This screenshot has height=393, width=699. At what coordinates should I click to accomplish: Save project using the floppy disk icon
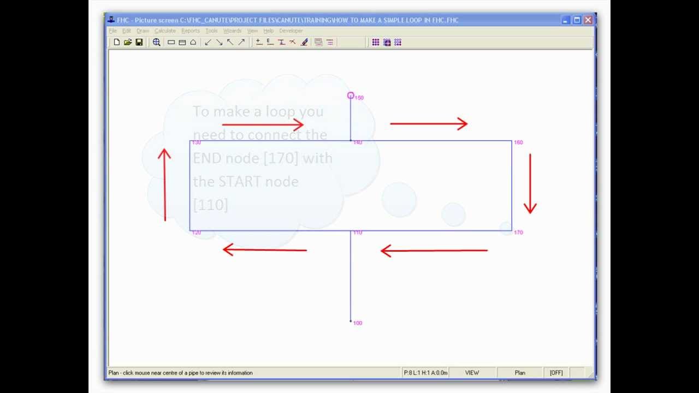[139, 42]
